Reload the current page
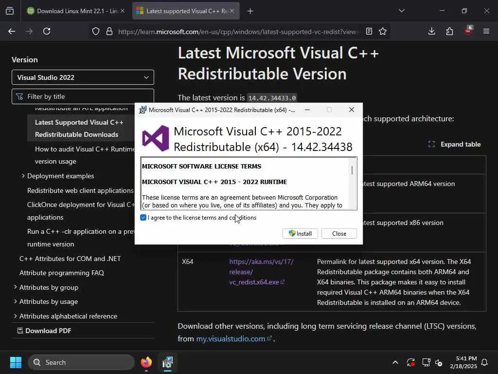This screenshot has height=374, width=498. click(x=47, y=31)
